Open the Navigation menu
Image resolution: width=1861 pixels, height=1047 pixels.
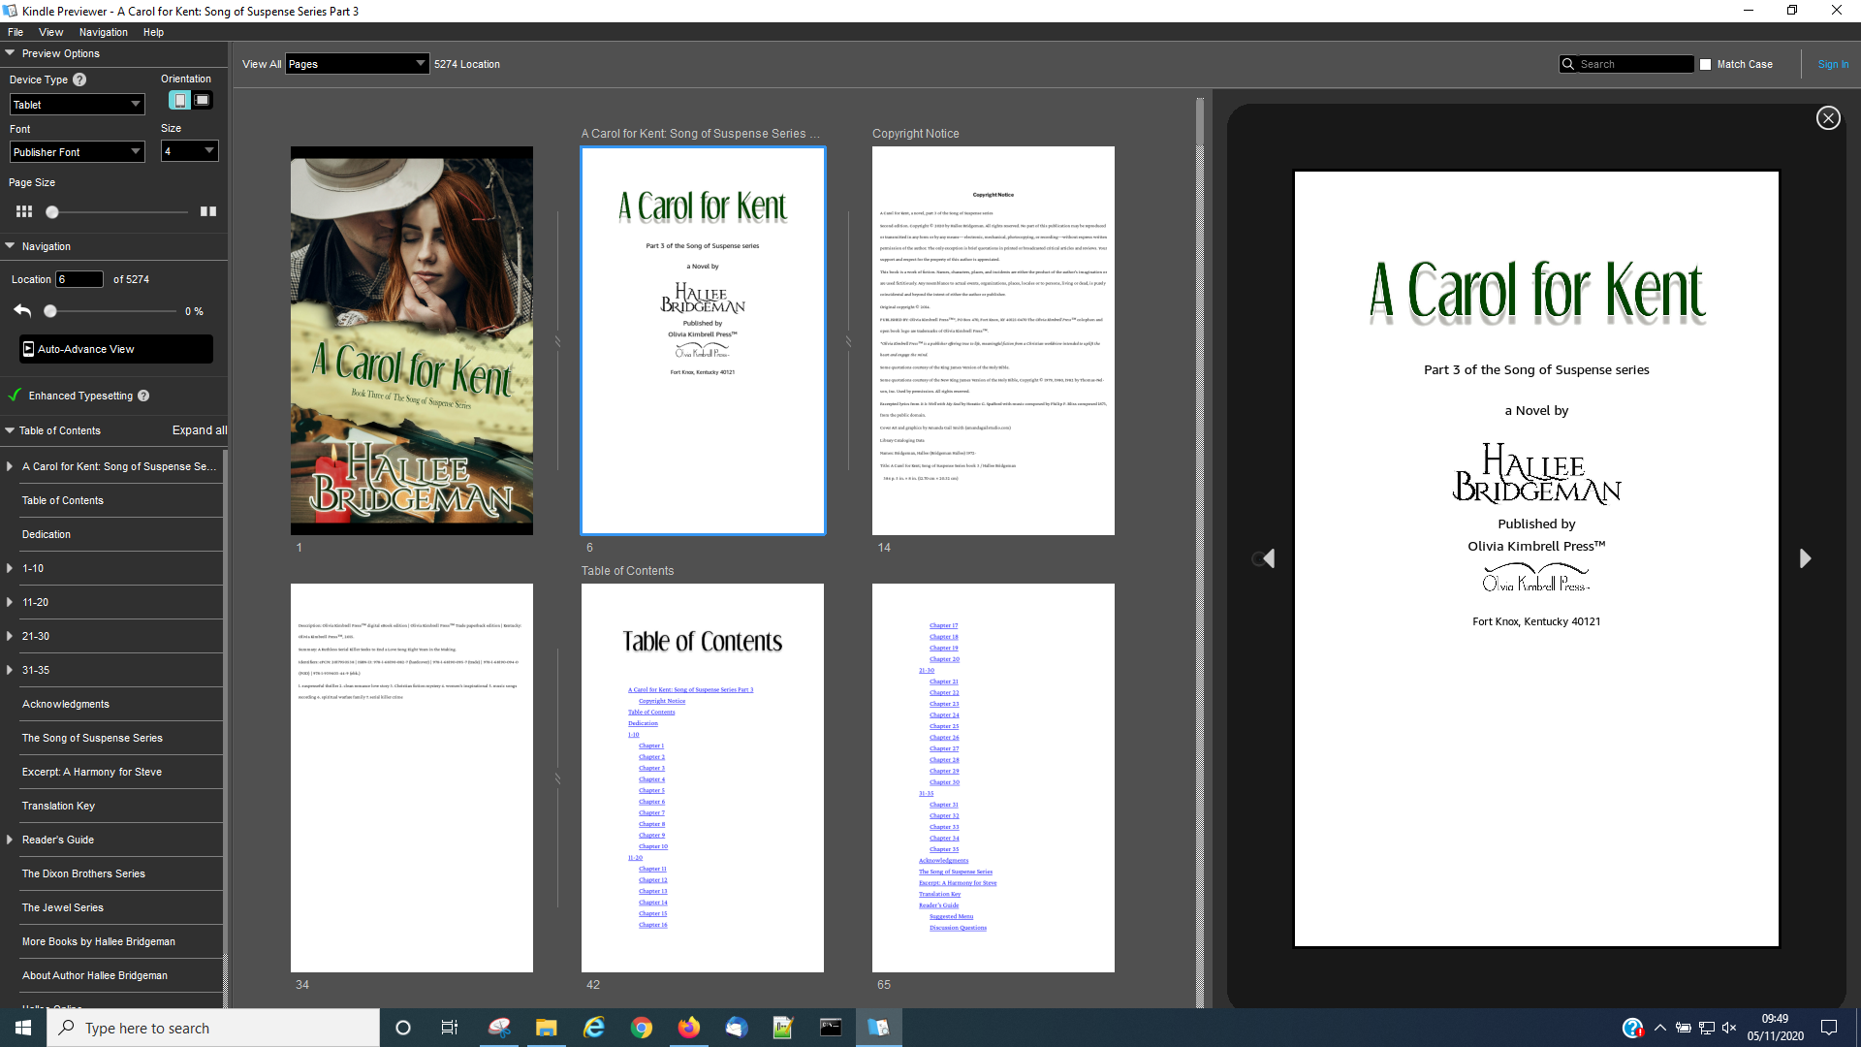tap(103, 32)
